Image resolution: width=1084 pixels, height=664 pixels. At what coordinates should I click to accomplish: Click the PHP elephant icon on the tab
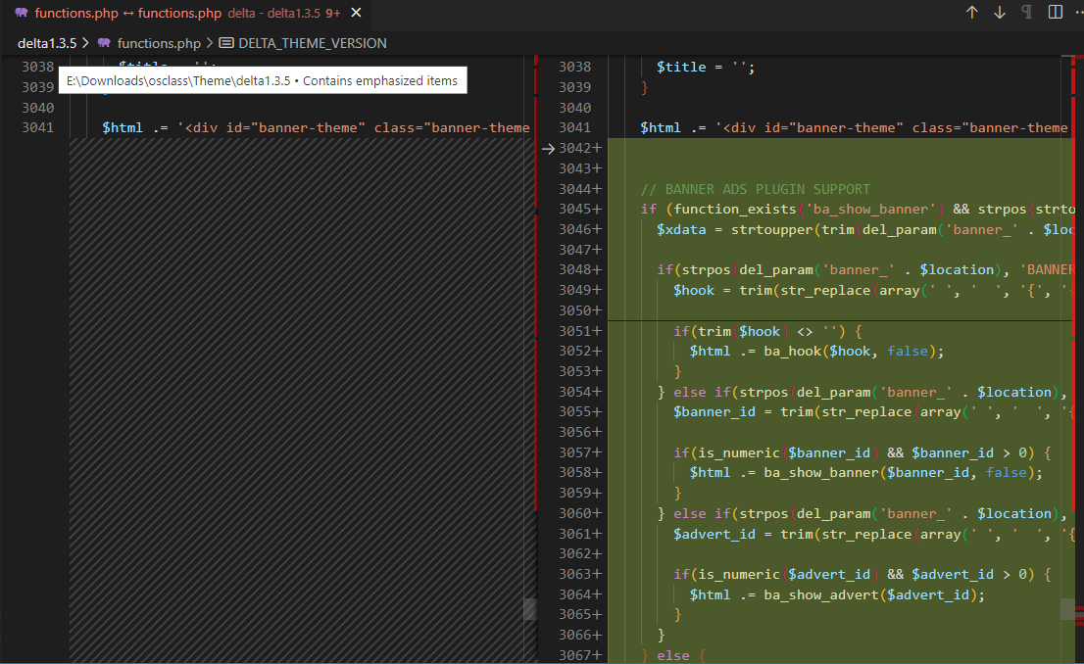[x=22, y=13]
